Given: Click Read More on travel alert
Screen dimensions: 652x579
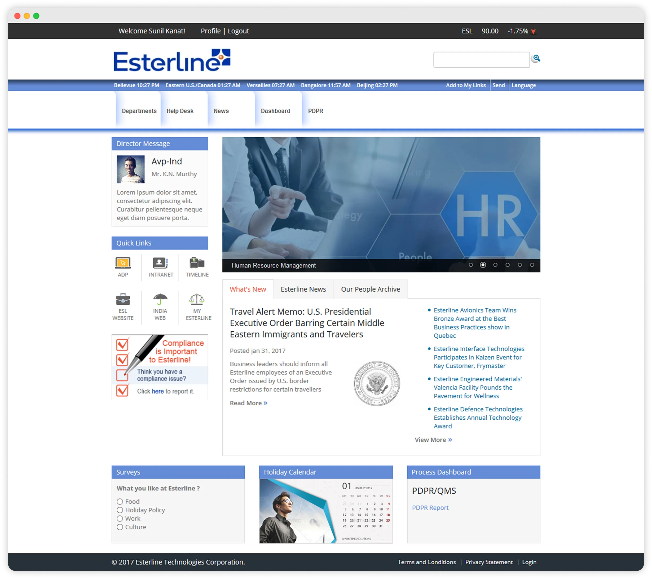Looking at the screenshot, I should [249, 403].
